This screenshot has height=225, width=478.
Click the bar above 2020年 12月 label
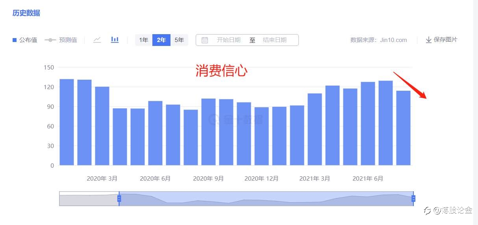pos(261,136)
